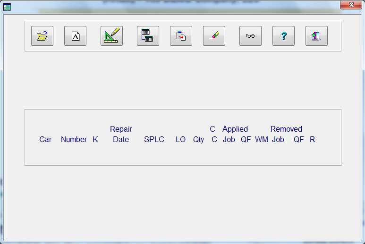This screenshot has height=244, width=365.
Task: Click the stacked data tables icon
Action: pyautogui.click(x=148, y=36)
